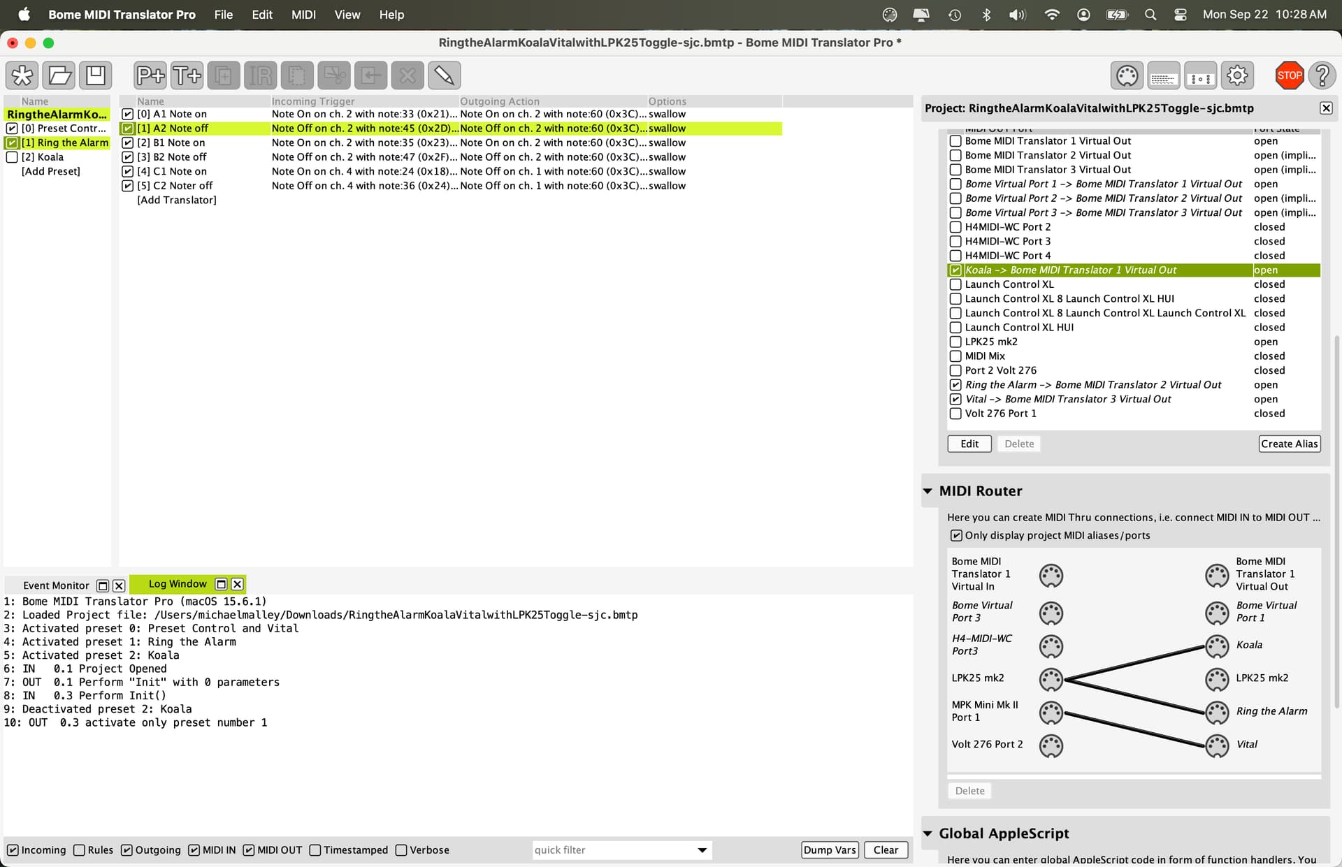Click the Paste arrow toolbar icon
The height and width of the screenshot is (867, 1342).
pyautogui.click(x=370, y=75)
